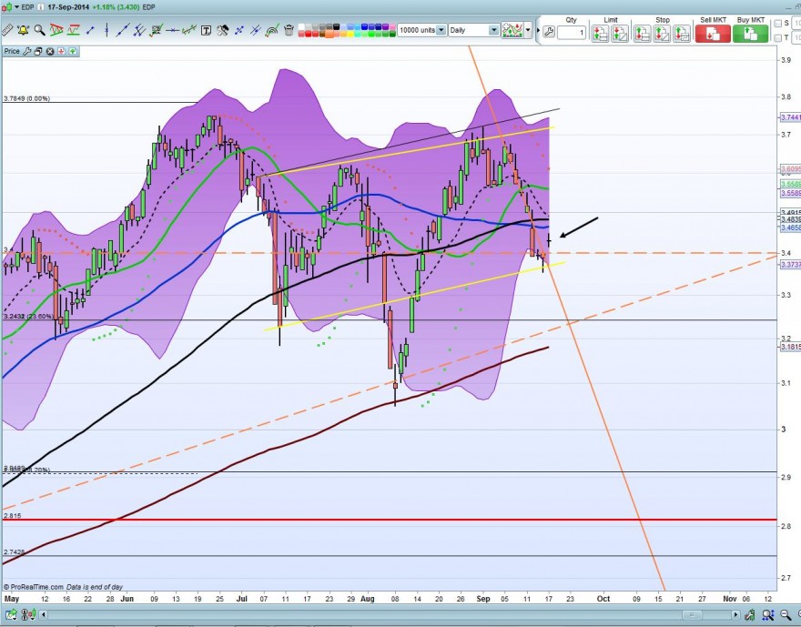Pick the selected orange color swatch
The height and width of the screenshot is (627, 801).
pyautogui.click(x=330, y=35)
